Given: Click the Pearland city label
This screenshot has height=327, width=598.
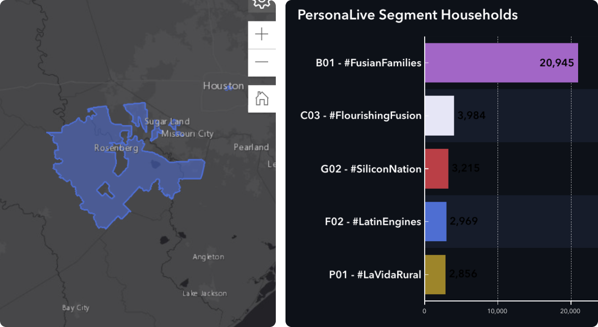Looking at the screenshot, I should tap(251, 147).
